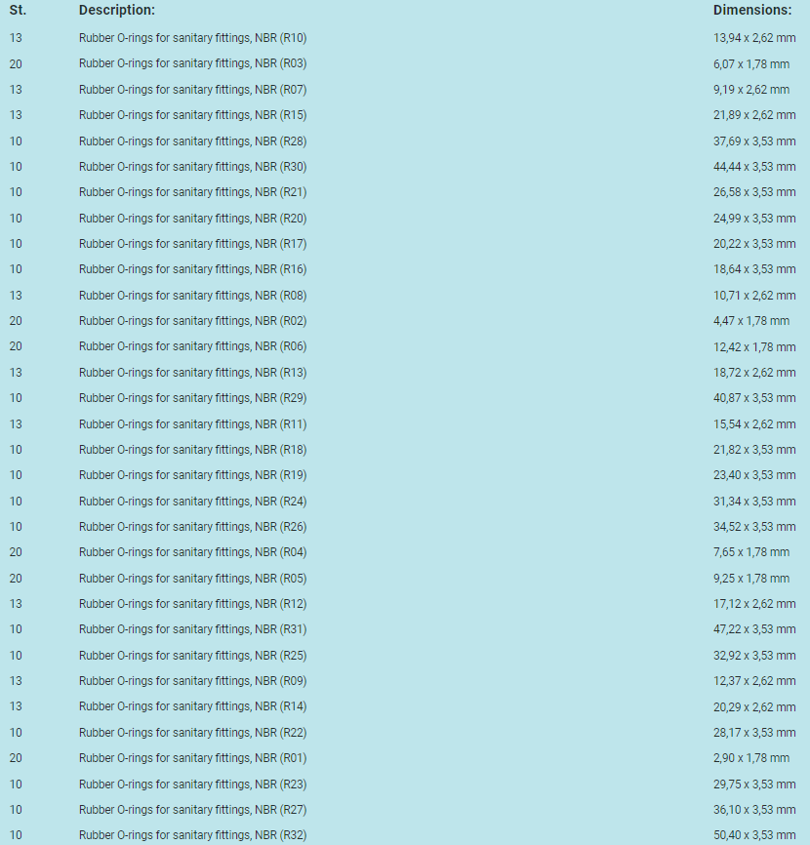Select the R13 O-ring description
This screenshot has width=810, height=845.
click(x=192, y=373)
